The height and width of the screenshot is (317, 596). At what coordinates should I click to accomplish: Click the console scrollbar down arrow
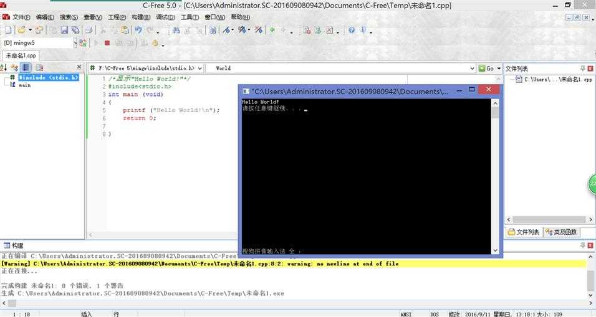click(x=495, y=250)
